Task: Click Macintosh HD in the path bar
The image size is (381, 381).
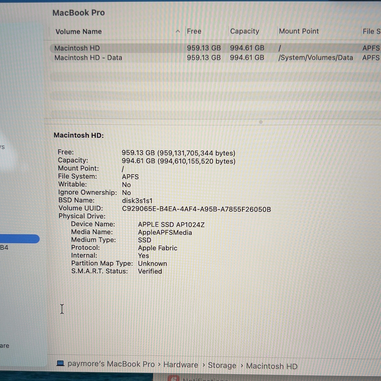Action: point(271,366)
